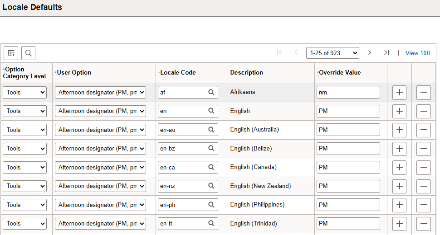Delete the Afrikaans row

(424, 92)
